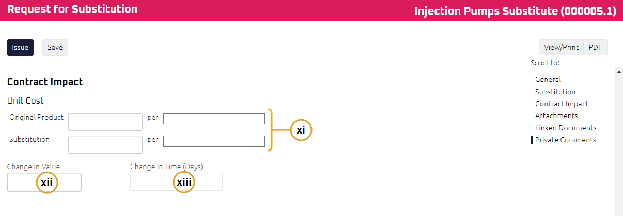Viewport: 623px width, 216px height.
Task: Click the Request for Substitution page title
Action: [72, 9]
